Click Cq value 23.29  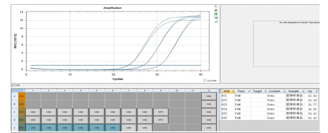click(x=311, y=100)
